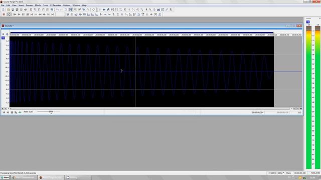Click the Copy icon in toolbar
The height and width of the screenshot is (180, 321).
[35, 9]
